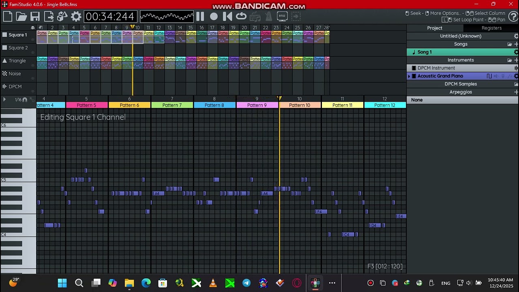Save the project with floppy icon
The image size is (519, 292).
pyautogui.click(x=35, y=17)
